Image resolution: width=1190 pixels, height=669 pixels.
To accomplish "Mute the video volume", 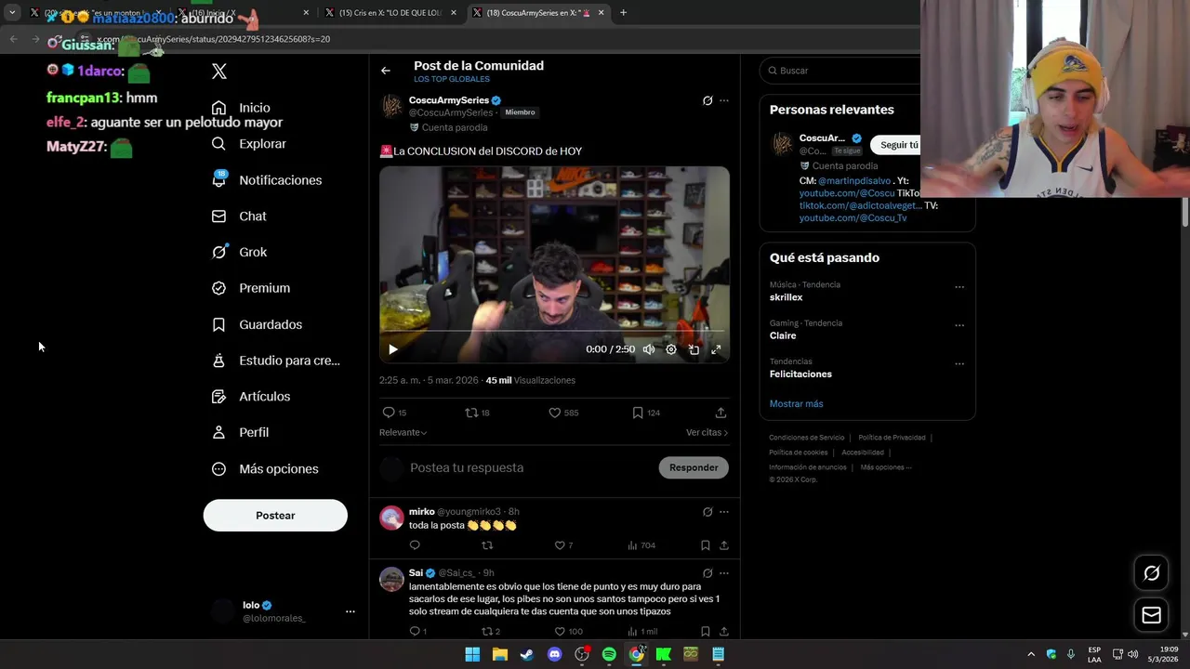I will click(649, 349).
